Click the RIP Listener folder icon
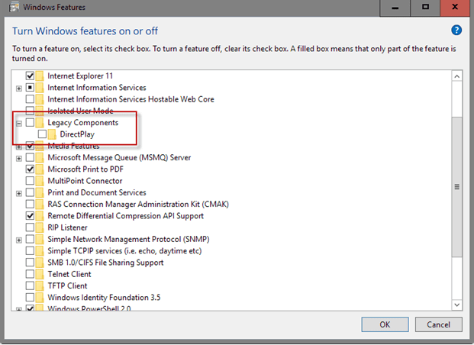This screenshot has height=345, width=474. 40,227
